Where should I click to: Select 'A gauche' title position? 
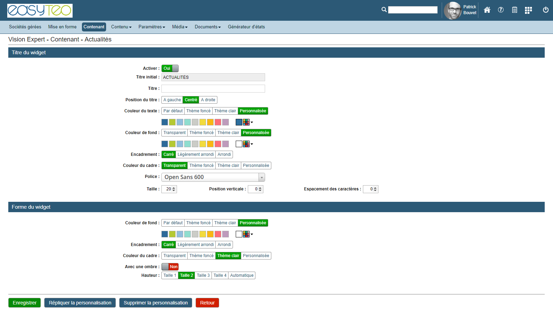pyautogui.click(x=172, y=100)
